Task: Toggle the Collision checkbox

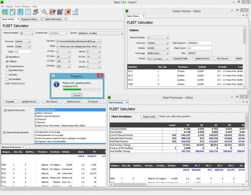Action: 7,61
